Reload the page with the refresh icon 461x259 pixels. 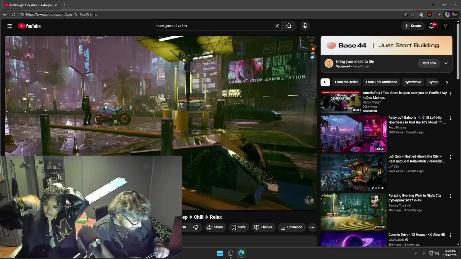click(13, 14)
